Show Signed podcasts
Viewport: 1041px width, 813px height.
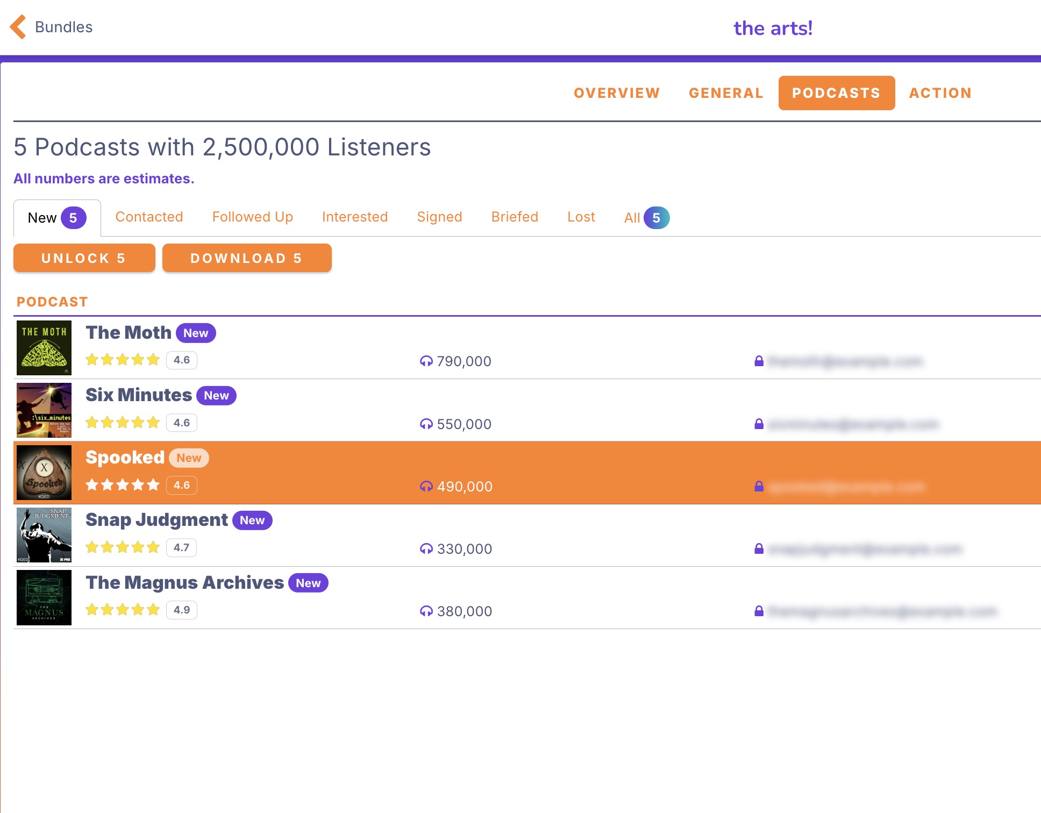[x=439, y=217]
